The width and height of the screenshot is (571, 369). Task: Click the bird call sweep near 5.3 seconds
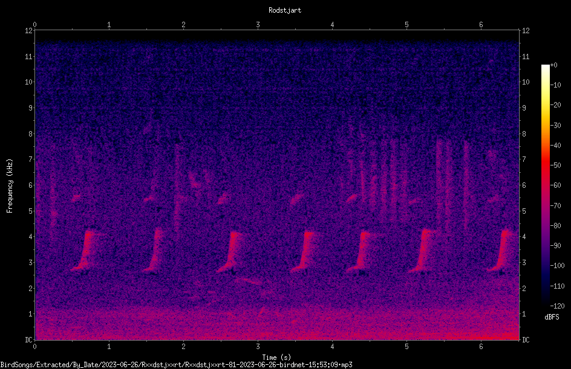pyautogui.click(x=422, y=251)
